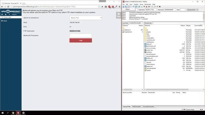Toggle local directory tree display
The width and height of the screenshot is (205, 115).
(x=131, y=6)
